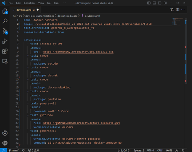Click the VS Code logo icon
The width and height of the screenshot is (192, 152).
pyautogui.click(x=3, y=3)
